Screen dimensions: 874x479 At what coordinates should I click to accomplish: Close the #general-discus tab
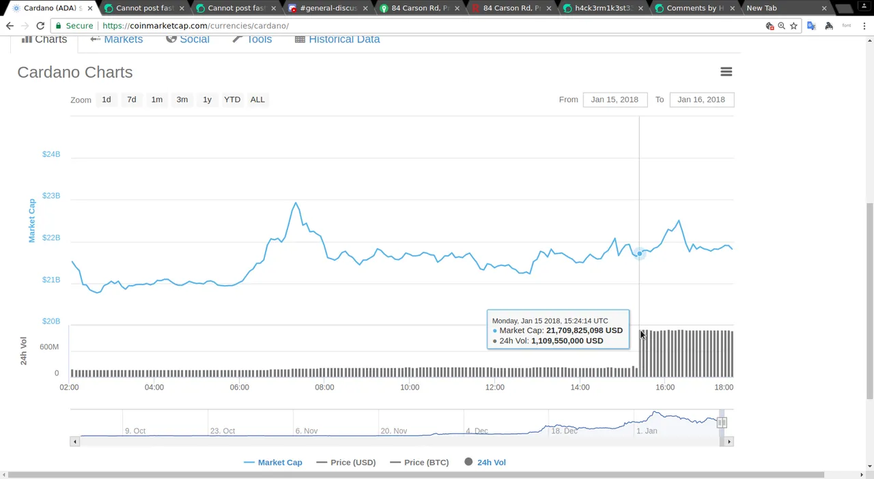[365, 8]
